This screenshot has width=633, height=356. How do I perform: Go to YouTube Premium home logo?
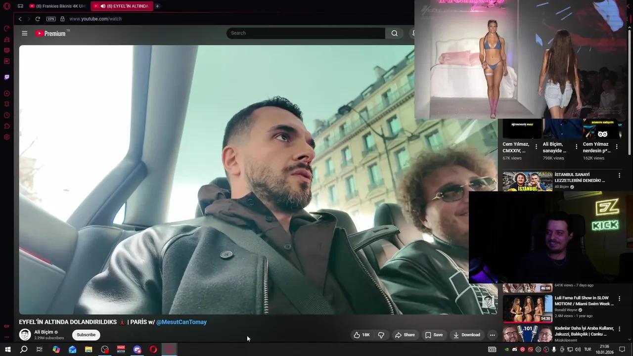coord(50,33)
